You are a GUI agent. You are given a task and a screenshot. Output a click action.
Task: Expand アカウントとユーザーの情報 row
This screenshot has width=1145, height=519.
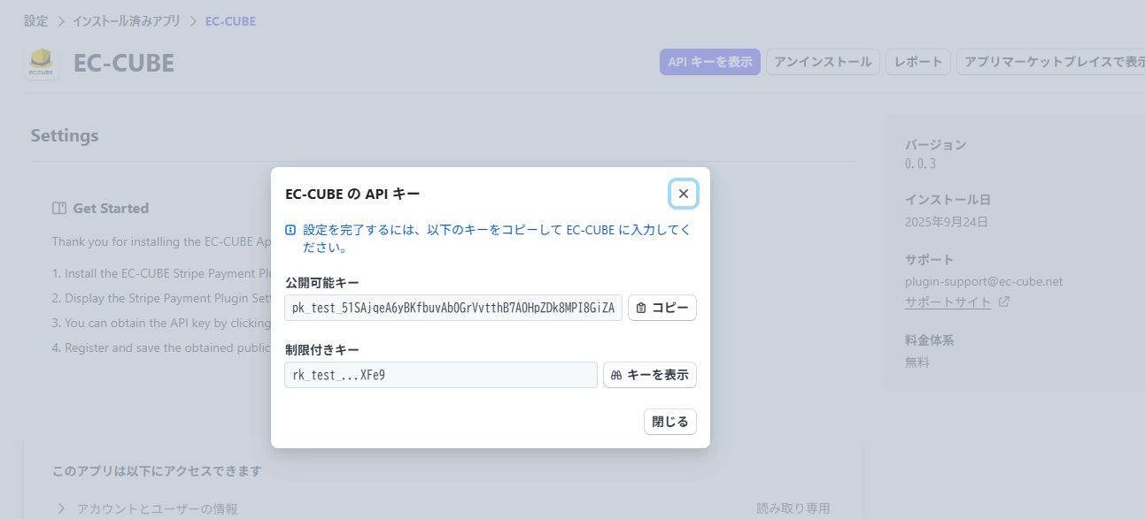(443, 508)
